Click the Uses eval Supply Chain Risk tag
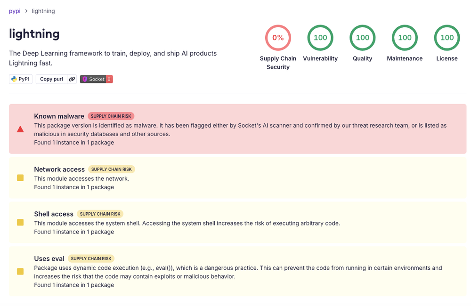Viewport: 471px width, 306px height. tap(91, 258)
